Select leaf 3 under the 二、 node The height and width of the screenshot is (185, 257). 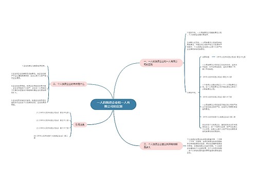pos(29,76)
